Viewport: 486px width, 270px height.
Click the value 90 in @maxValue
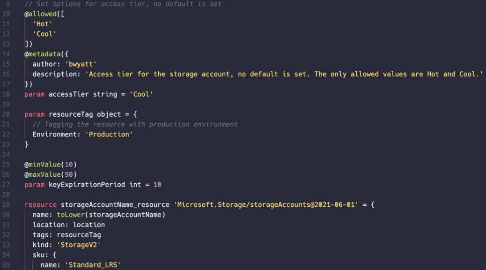click(x=68, y=174)
